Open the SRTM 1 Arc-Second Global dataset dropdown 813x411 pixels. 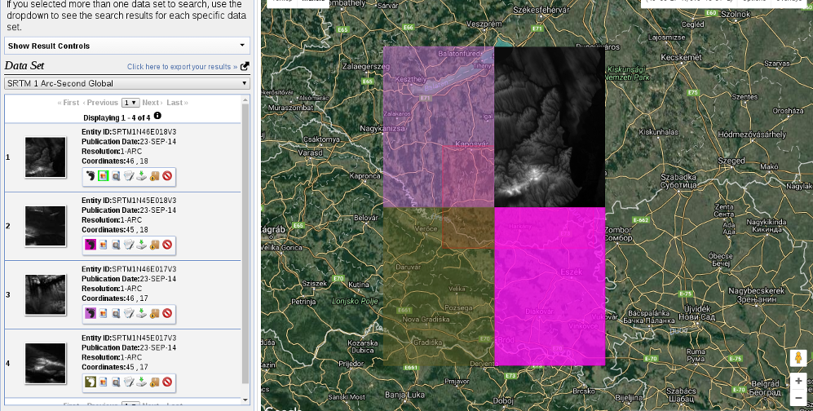(x=126, y=83)
